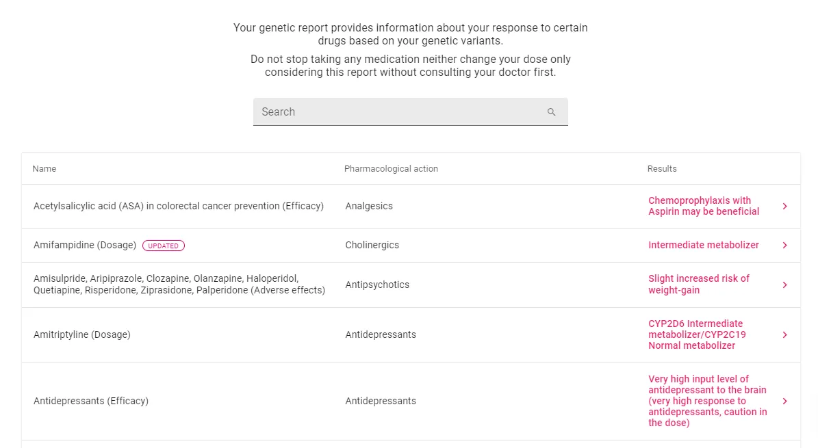Click inside the Search field
818x448 pixels.
[383, 111]
